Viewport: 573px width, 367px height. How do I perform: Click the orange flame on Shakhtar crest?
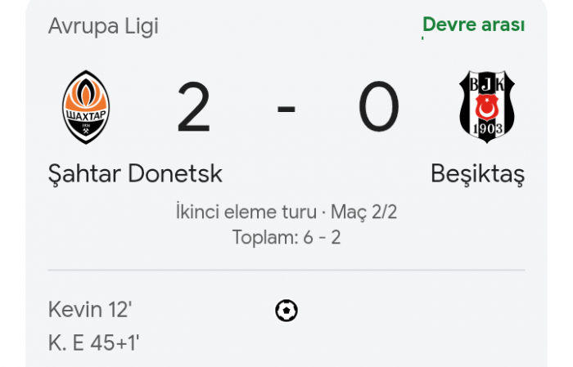coord(86,92)
